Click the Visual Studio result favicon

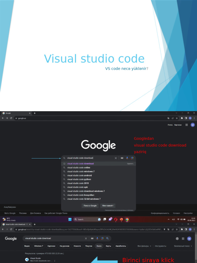(x=27, y=259)
